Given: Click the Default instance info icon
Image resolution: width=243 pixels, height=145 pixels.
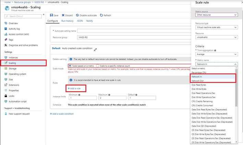Looking at the screenshot, I should (x=136, y=95).
